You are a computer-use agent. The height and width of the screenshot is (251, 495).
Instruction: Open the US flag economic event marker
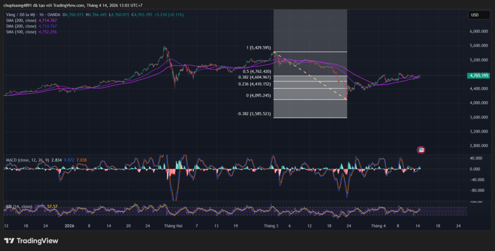tap(422, 150)
